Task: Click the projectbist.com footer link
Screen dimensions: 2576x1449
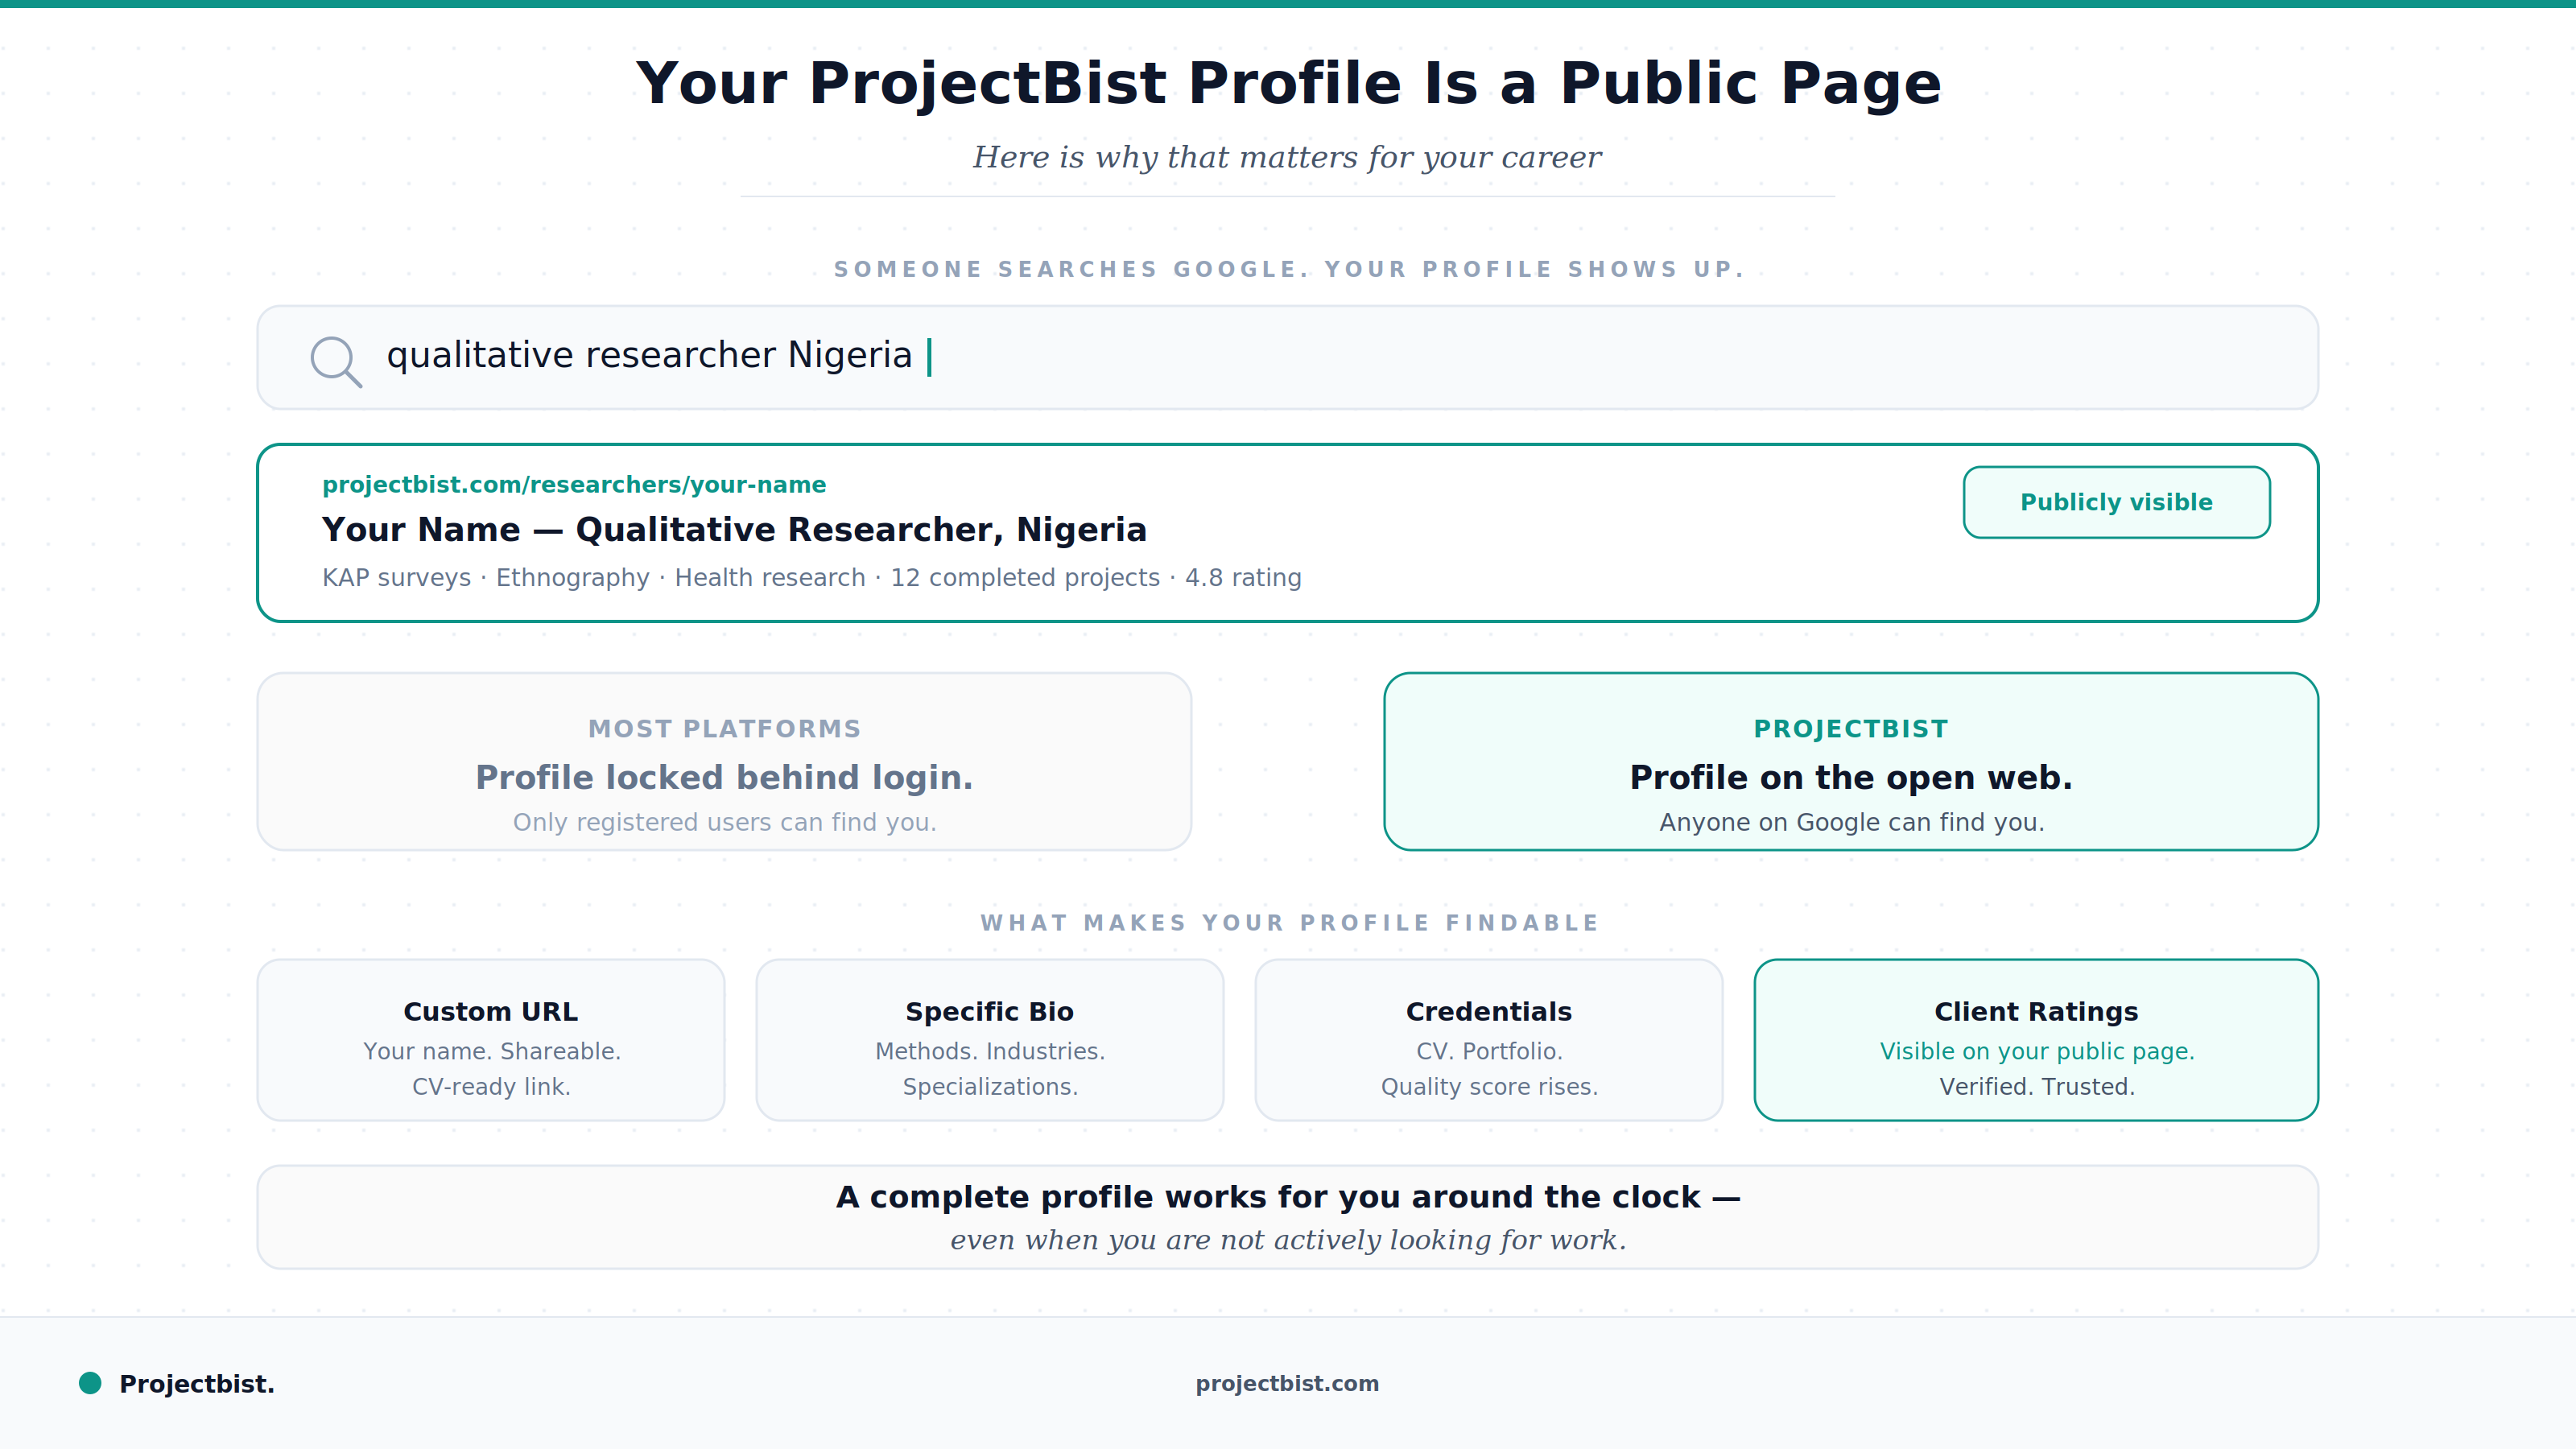Action: [1286, 1383]
